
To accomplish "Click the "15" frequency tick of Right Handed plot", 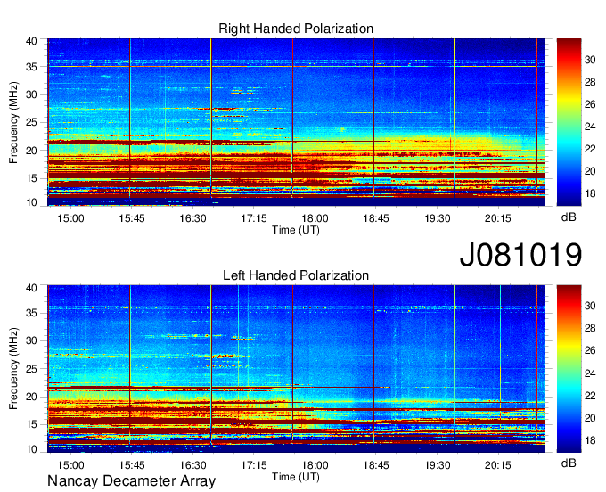I will coord(31,178).
